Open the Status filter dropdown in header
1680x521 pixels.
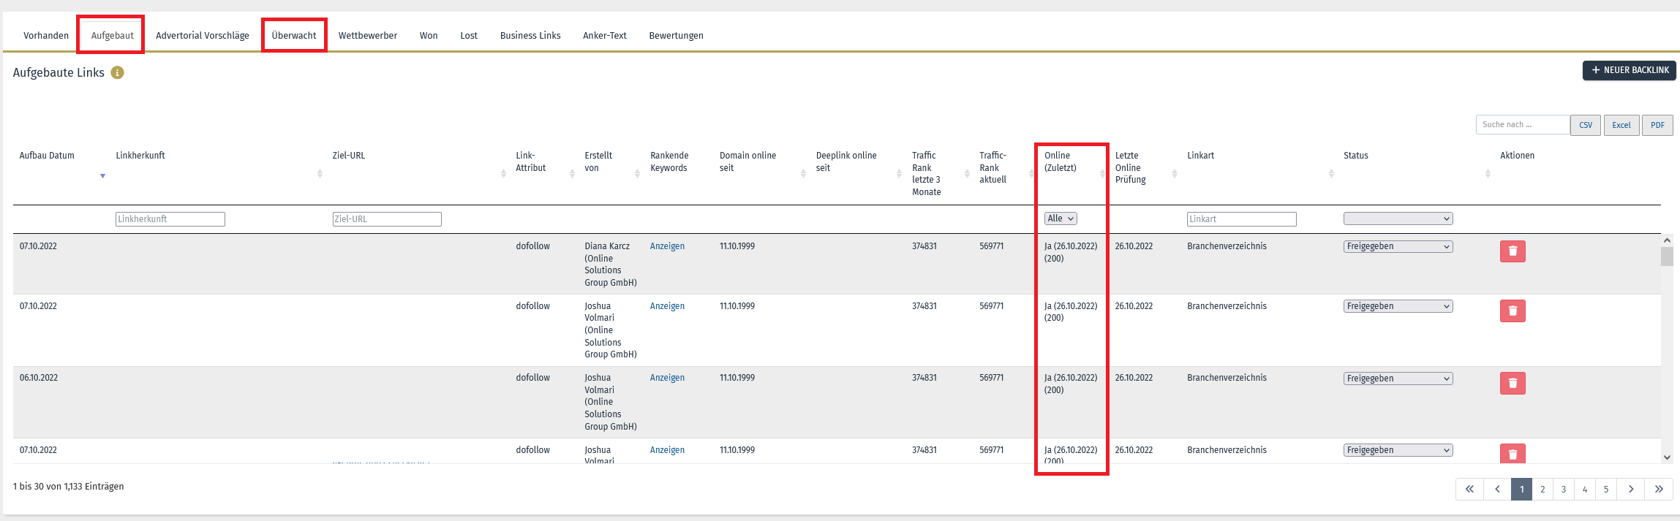1398,218
